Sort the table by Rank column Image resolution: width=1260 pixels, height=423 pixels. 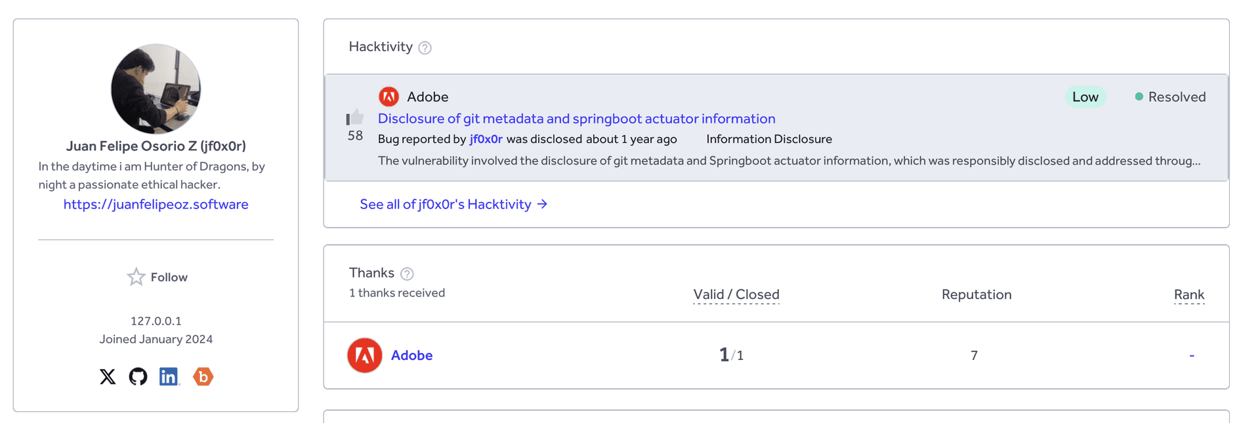[x=1189, y=294]
